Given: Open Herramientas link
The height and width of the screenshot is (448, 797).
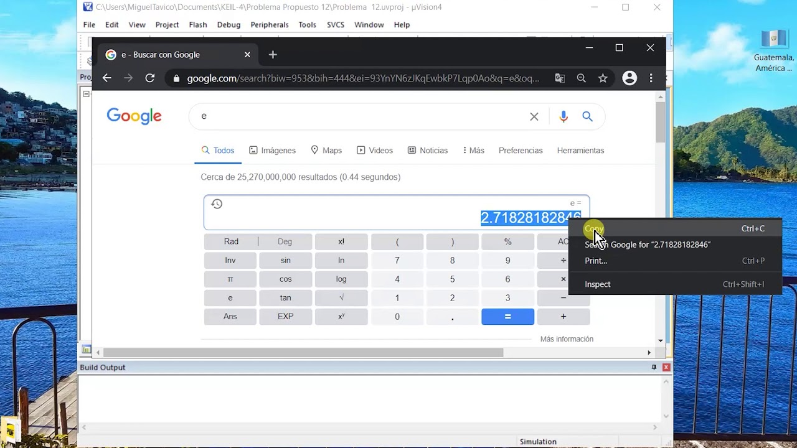Looking at the screenshot, I should coord(580,151).
